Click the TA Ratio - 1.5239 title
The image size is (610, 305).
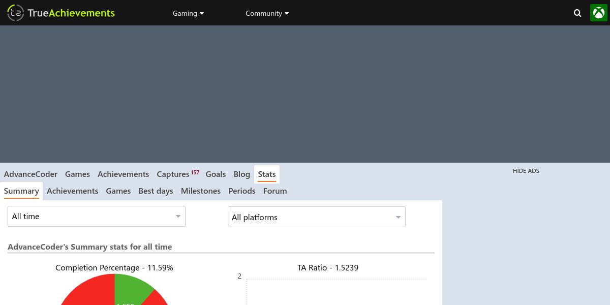tap(328, 268)
